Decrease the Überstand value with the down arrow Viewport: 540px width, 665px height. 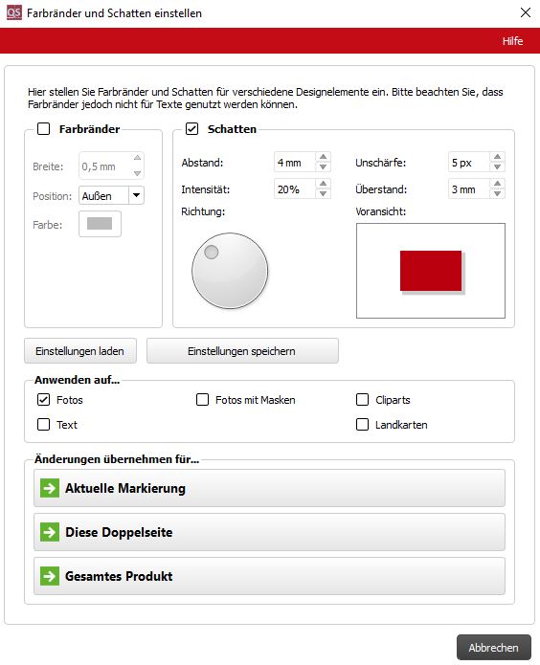click(497, 194)
